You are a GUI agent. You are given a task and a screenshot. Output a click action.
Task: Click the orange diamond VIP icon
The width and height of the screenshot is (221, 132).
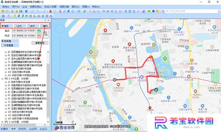[x=157, y=11]
